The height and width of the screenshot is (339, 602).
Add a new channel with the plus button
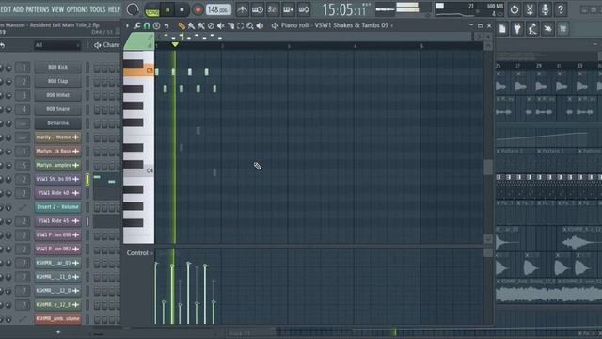point(58,331)
